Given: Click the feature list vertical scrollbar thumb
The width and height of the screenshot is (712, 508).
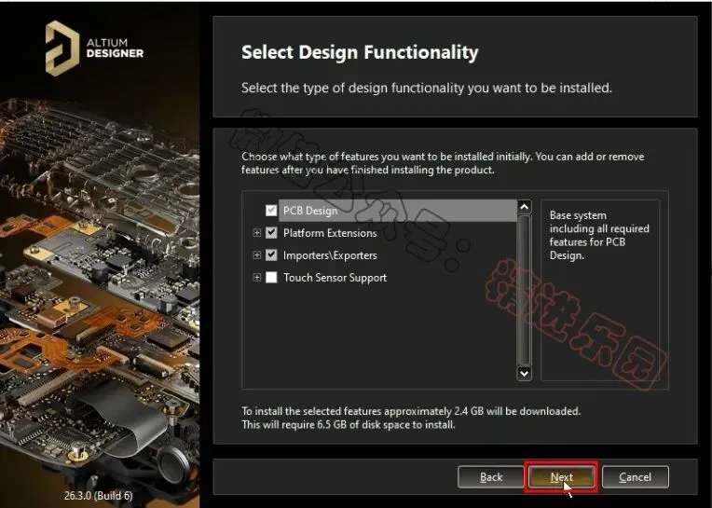Looking at the screenshot, I should point(524,290).
